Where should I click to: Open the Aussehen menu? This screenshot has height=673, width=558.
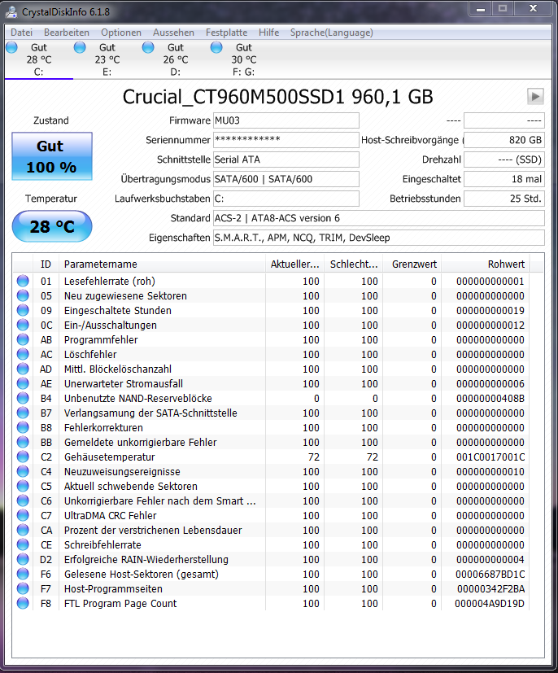tap(174, 33)
